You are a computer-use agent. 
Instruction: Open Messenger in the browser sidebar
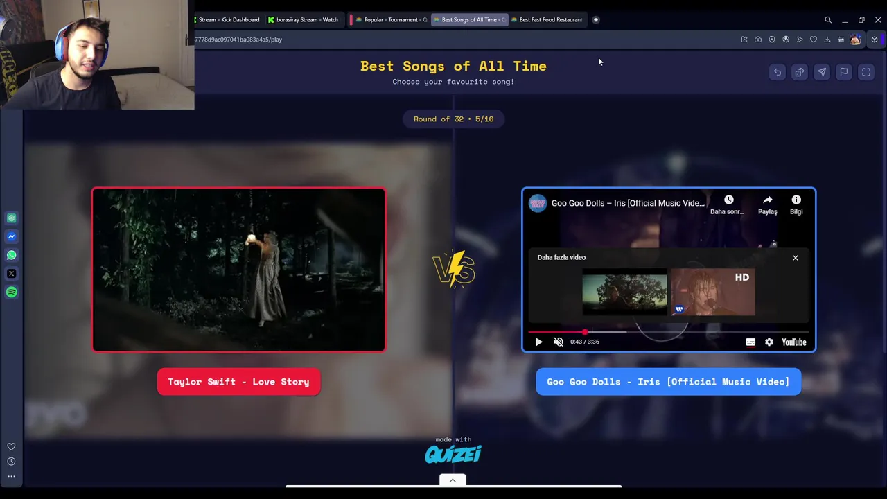tap(11, 236)
